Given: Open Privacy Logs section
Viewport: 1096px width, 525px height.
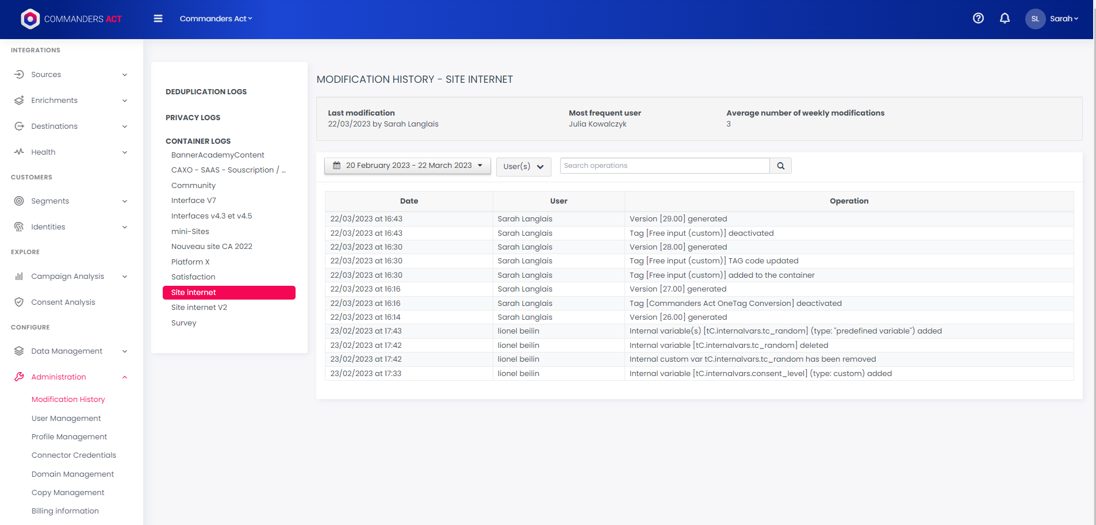Looking at the screenshot, I should (193, 118).
